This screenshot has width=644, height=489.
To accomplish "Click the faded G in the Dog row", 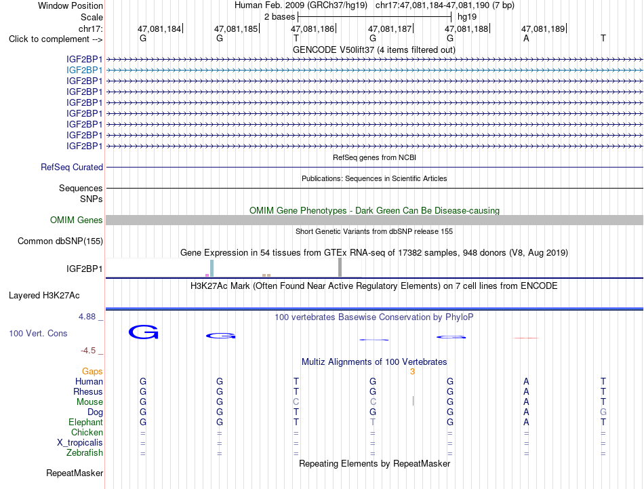I will click(603, 412).
